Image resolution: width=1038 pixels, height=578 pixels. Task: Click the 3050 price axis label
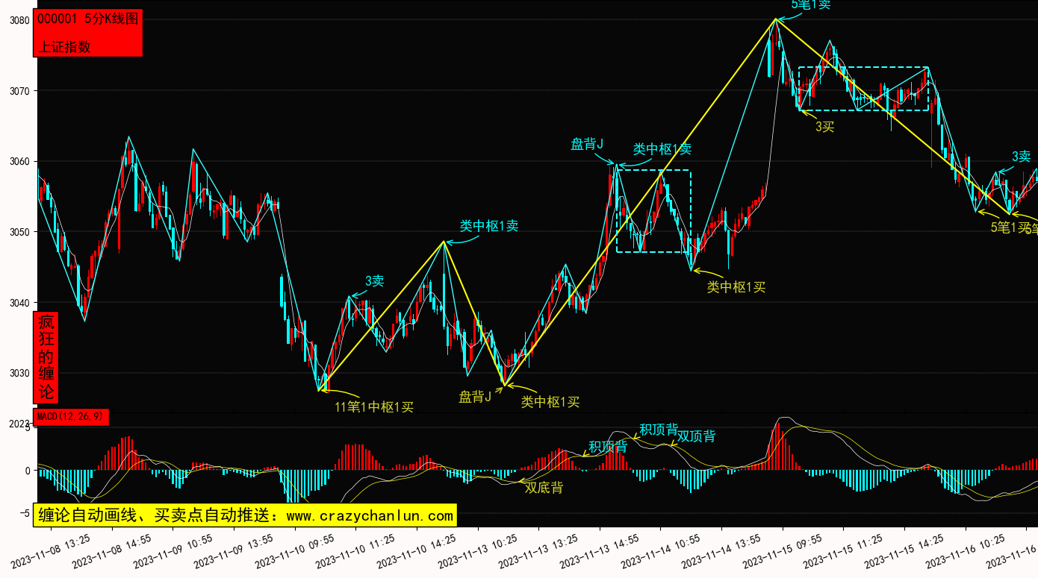(19, 232)
